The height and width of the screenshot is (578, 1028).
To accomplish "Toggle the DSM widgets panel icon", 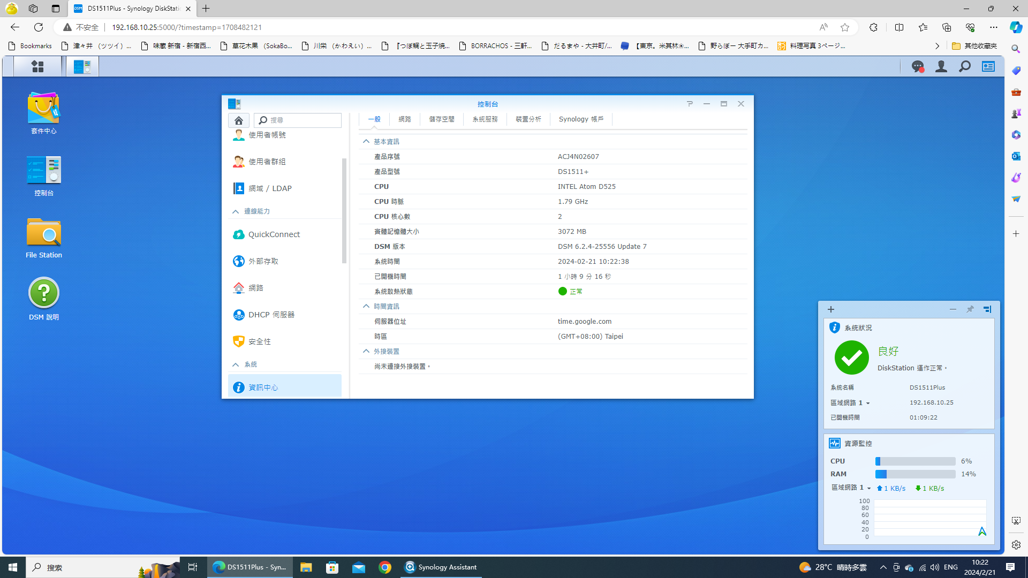I will tap(988, 66).
